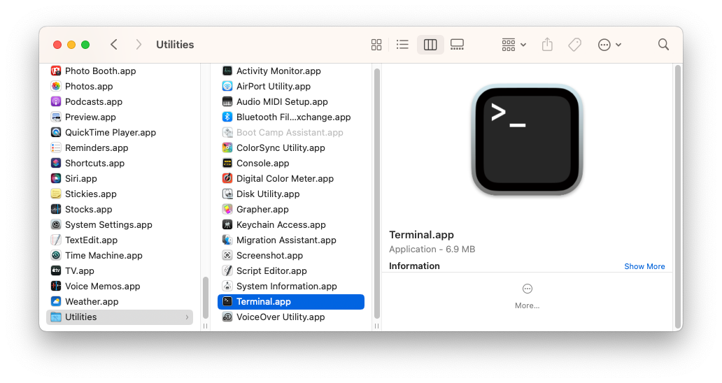
Task: Select column view button
Action: click(430, 45)
